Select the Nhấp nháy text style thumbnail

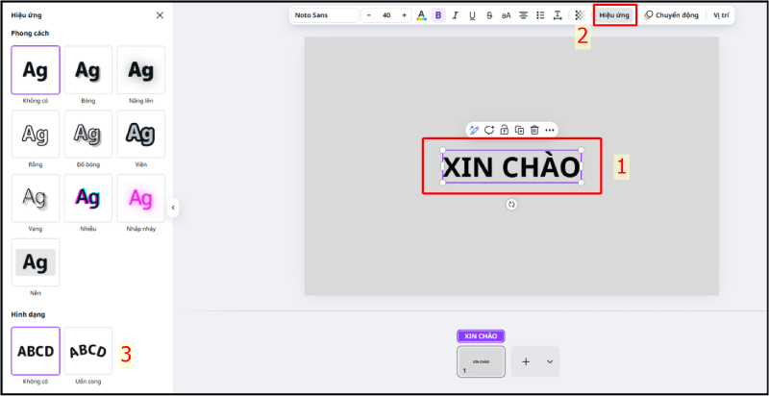140,199
